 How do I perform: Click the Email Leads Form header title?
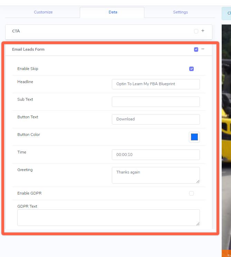tap(28, 49)
